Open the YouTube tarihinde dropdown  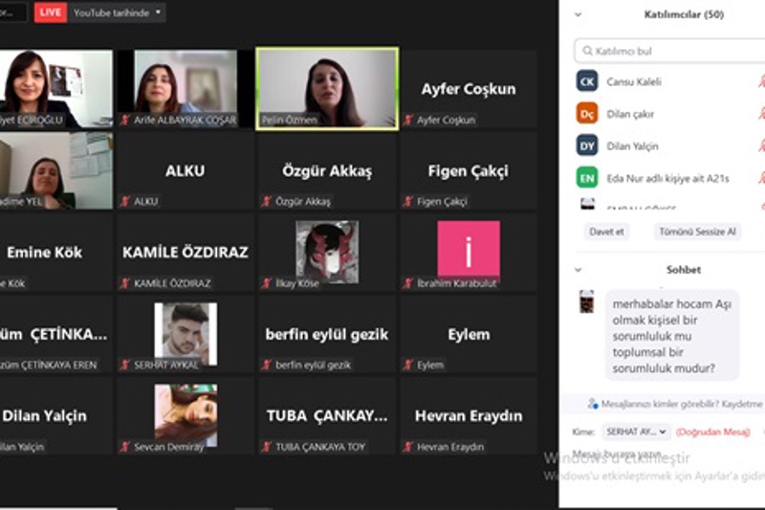[118, 12]
